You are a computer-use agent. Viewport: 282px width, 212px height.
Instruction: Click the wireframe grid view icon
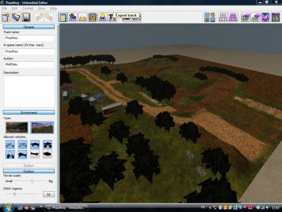click(223, 17)
